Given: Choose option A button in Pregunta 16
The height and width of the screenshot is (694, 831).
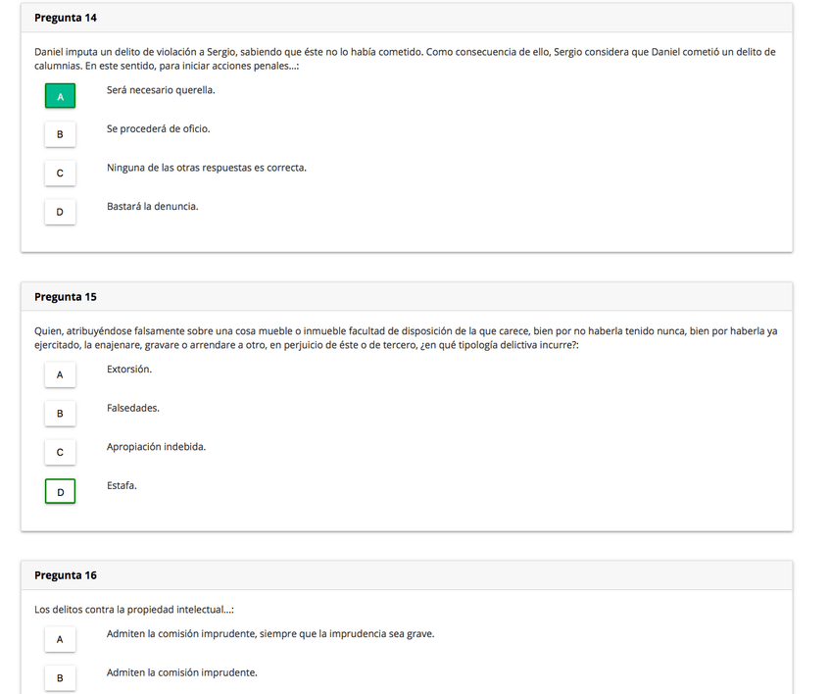Looking at the screenshot, I should point(60,639).
